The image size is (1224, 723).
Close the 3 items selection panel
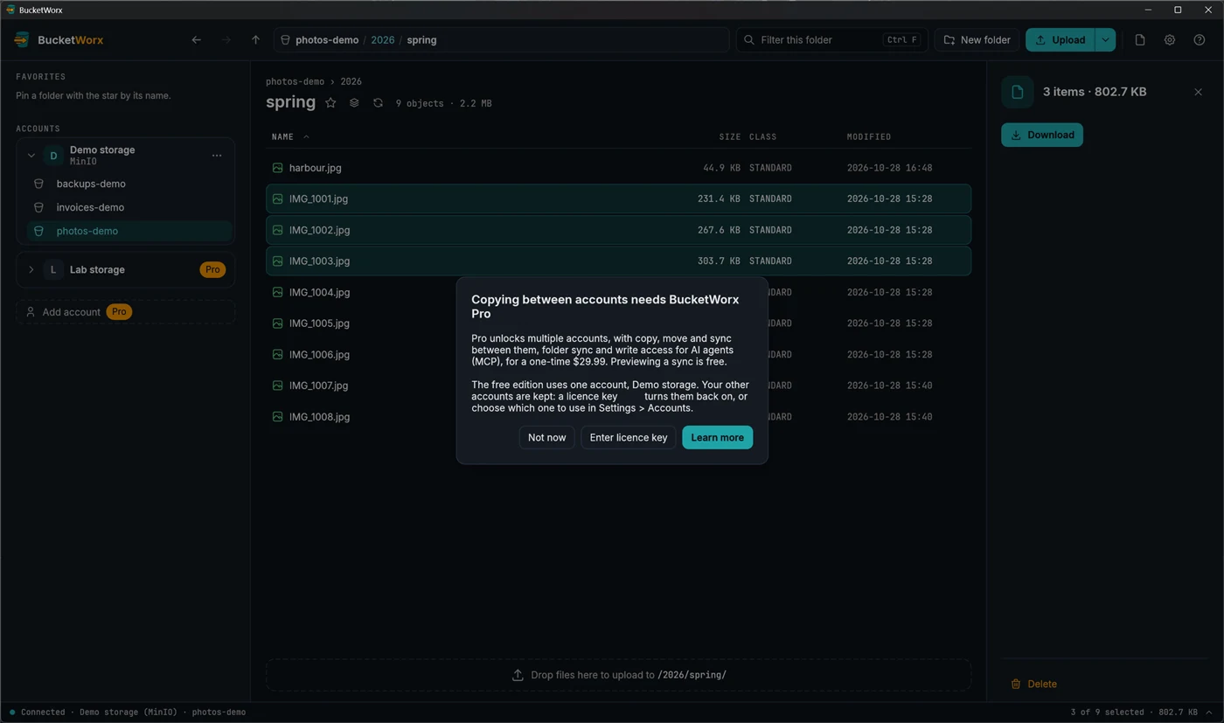[1198, 92]
